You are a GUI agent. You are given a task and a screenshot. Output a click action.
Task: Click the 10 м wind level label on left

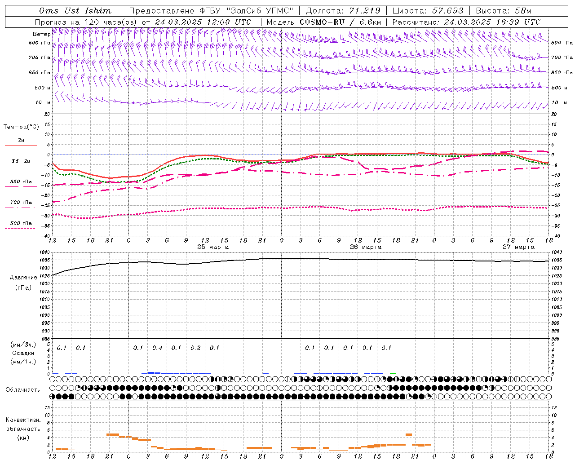pos(43,102)
